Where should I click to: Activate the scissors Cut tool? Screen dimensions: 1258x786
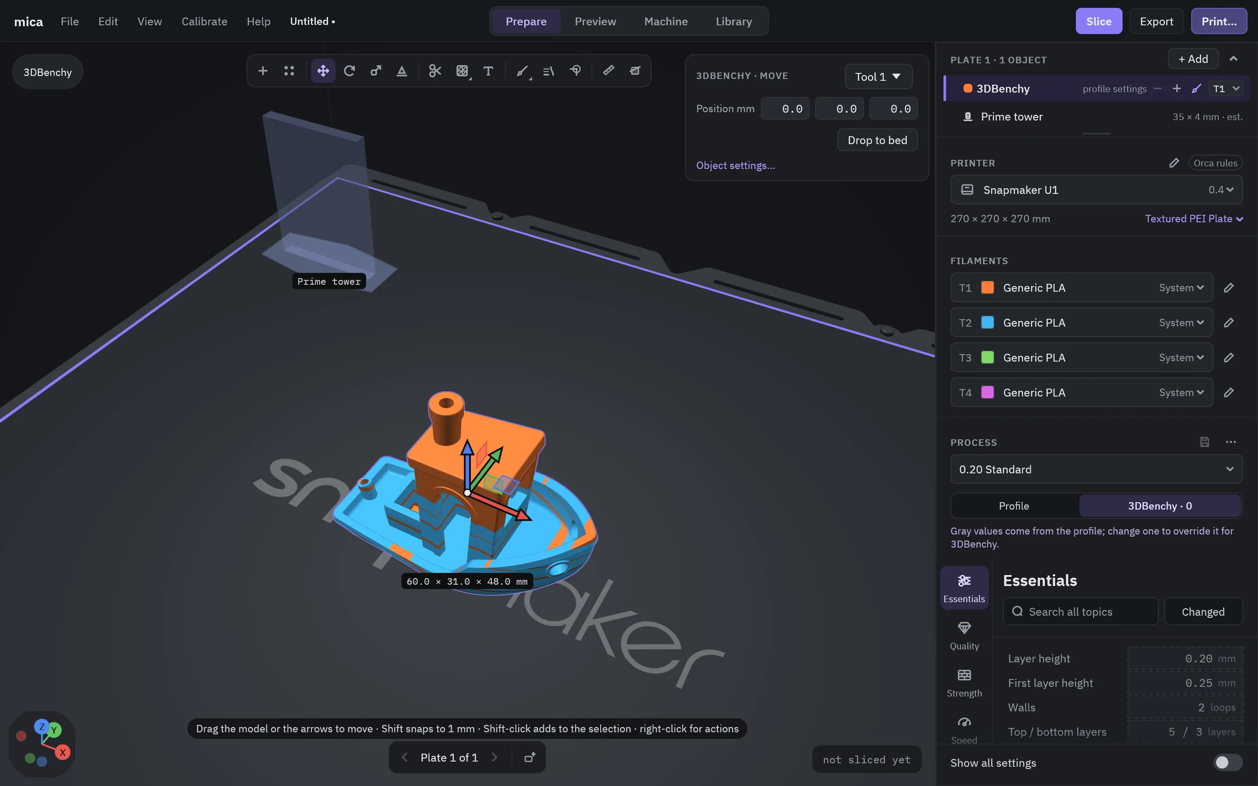pyautogui.click(x=435, y=71)
